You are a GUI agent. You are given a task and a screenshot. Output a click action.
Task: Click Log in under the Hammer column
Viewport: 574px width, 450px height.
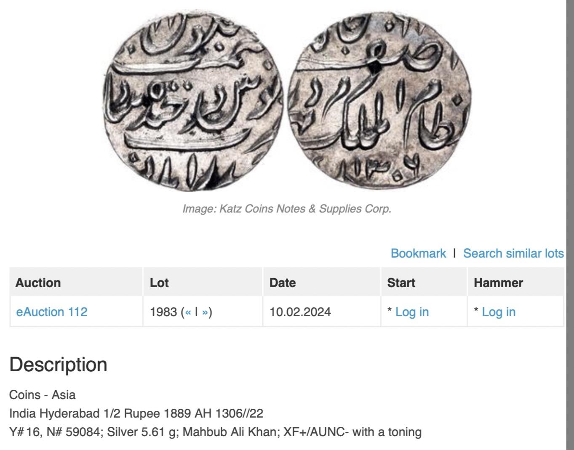[x=499, y=312]
